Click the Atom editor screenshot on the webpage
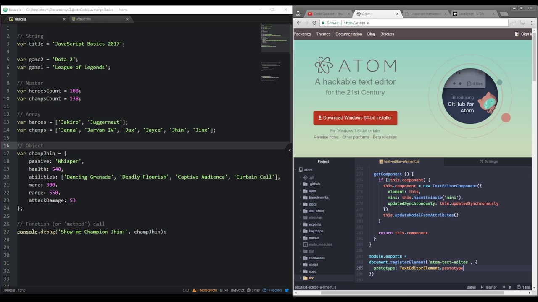Screen dimensions: 538x302 coord(412,224)
